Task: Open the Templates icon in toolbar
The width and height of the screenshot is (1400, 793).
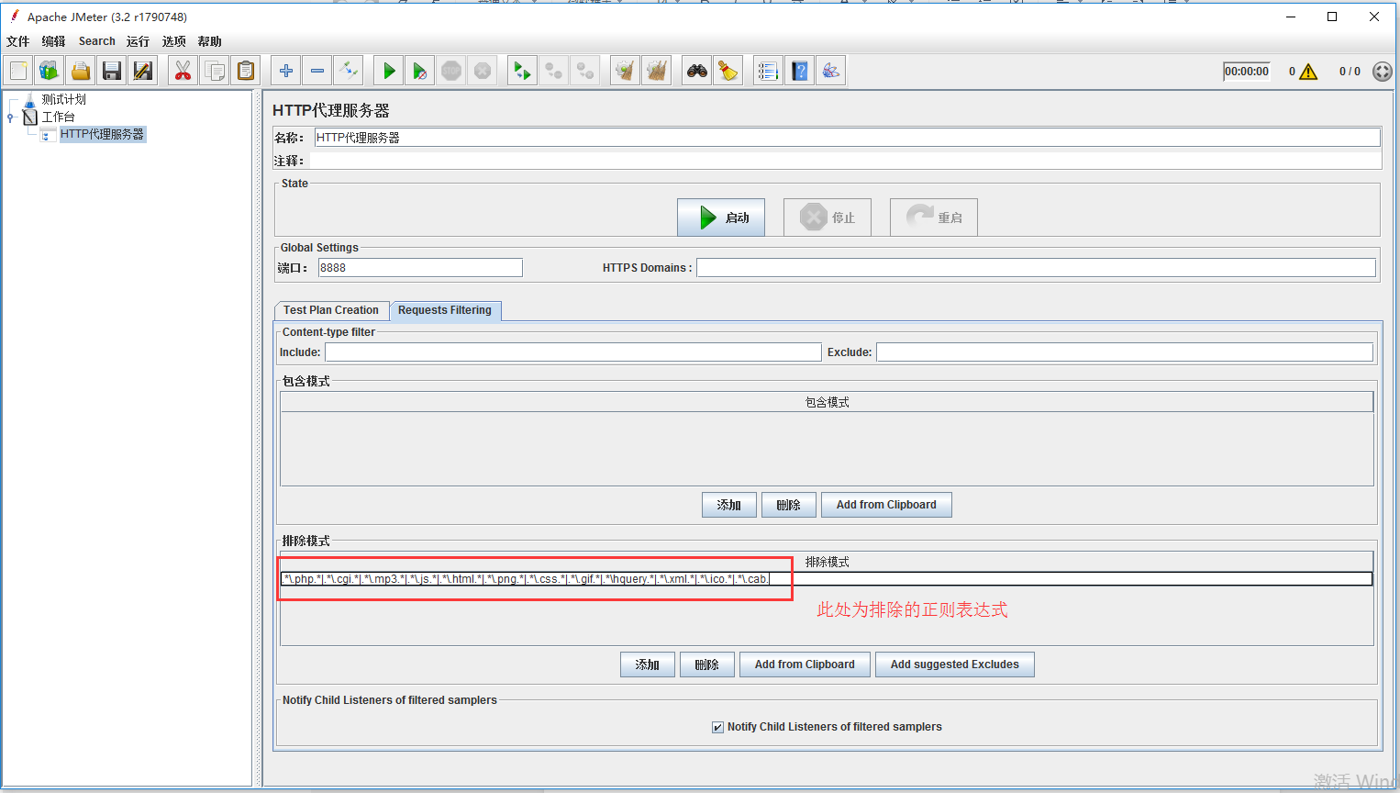Action: [50, 71]
